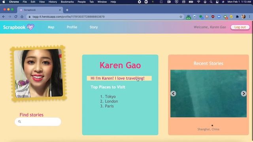
Task: Reload the page with refresh icon
Action: pos(16,17)
